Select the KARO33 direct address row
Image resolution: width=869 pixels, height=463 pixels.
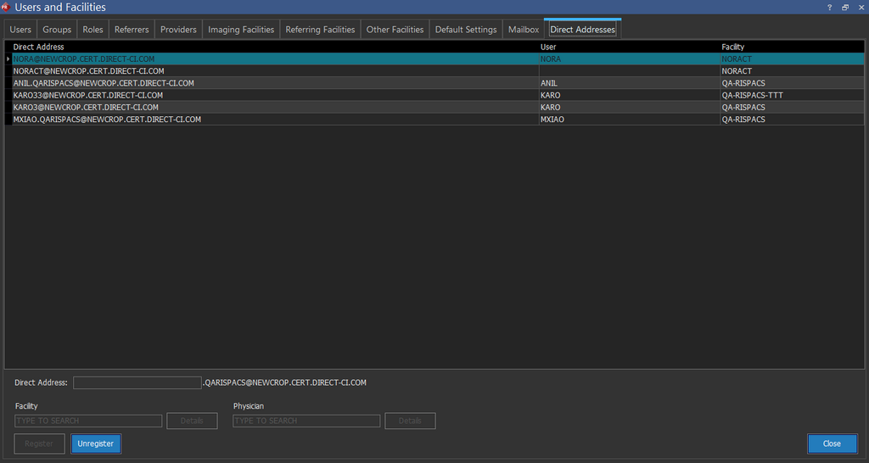coord(88,95)
